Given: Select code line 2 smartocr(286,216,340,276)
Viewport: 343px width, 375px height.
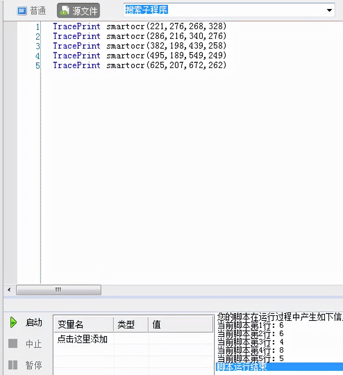Looking at the screenshot, I should point(140,36).
